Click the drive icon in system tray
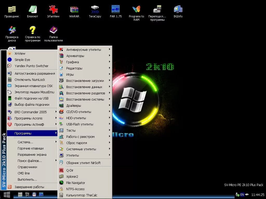The width and height of the screenshot is (266, 199). point(247,195)
